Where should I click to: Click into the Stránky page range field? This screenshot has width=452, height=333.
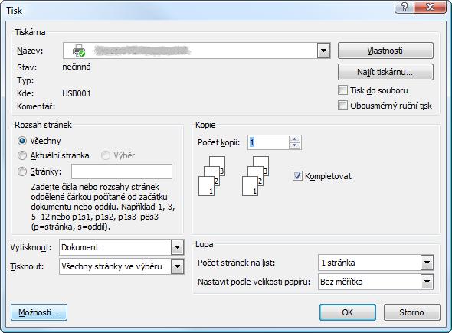click(122, 171)
